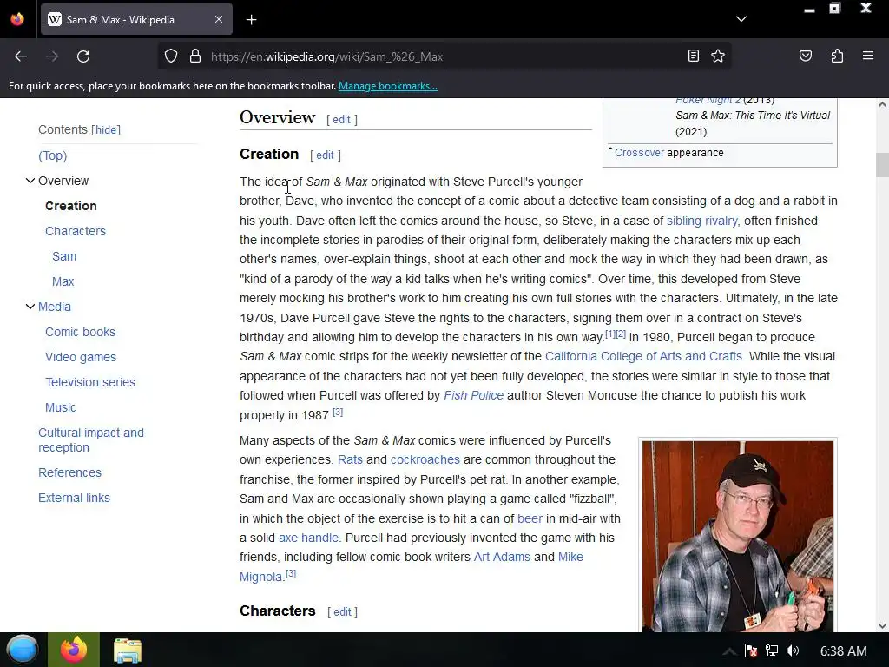The image size is (889, 667).
Task: Edit the Characters section
Action: pyautogui.click(x=342, y=612)
